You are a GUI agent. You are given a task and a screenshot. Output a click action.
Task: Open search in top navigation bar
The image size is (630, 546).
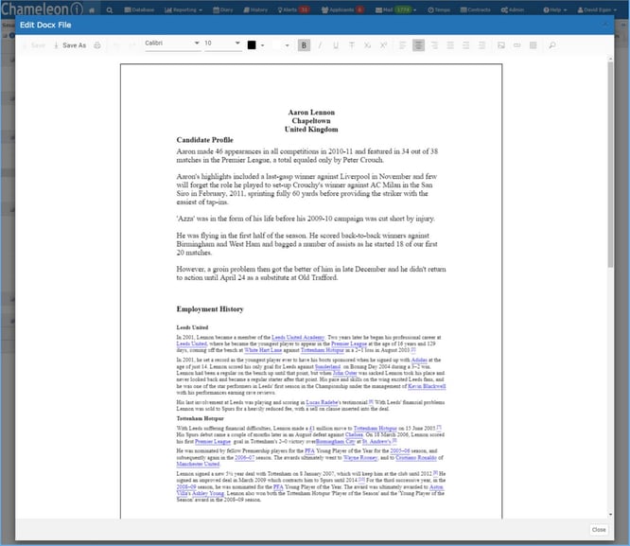110,10
